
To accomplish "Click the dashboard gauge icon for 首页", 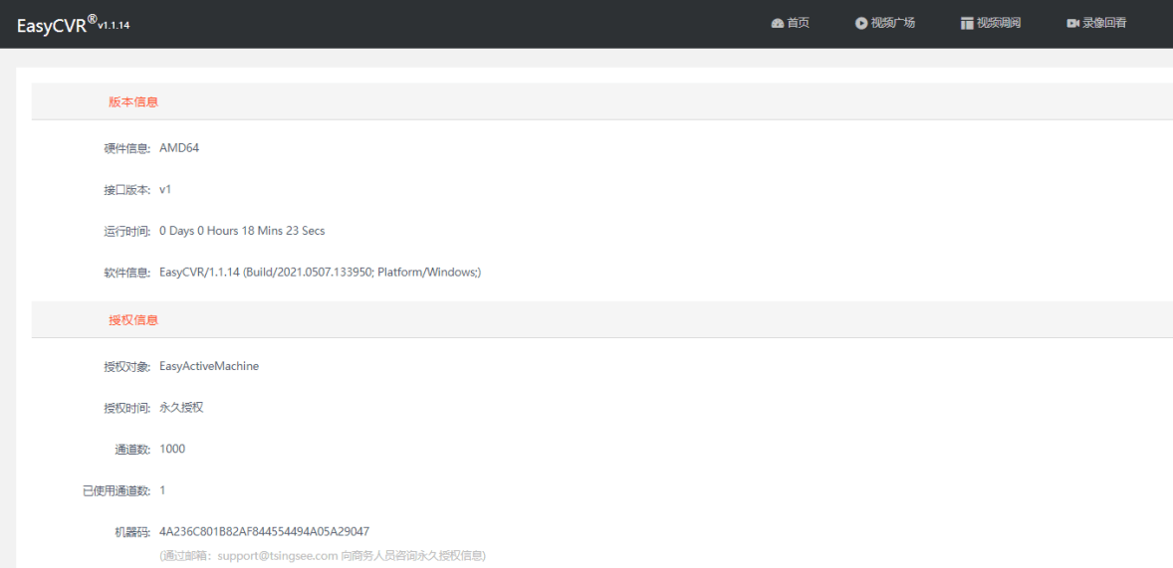I will coord(777,23).
